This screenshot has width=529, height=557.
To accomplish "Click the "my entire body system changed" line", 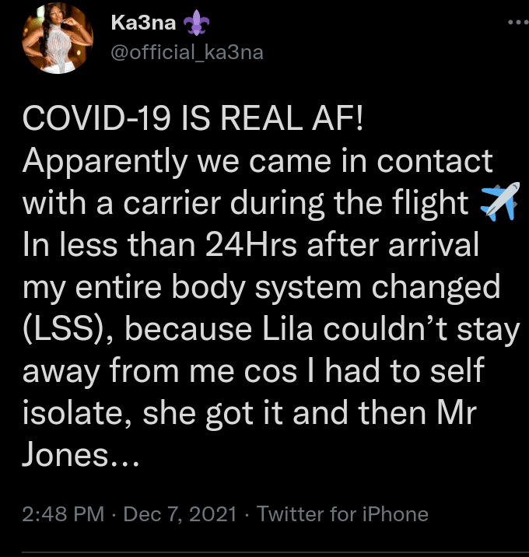I will [262, 287].
